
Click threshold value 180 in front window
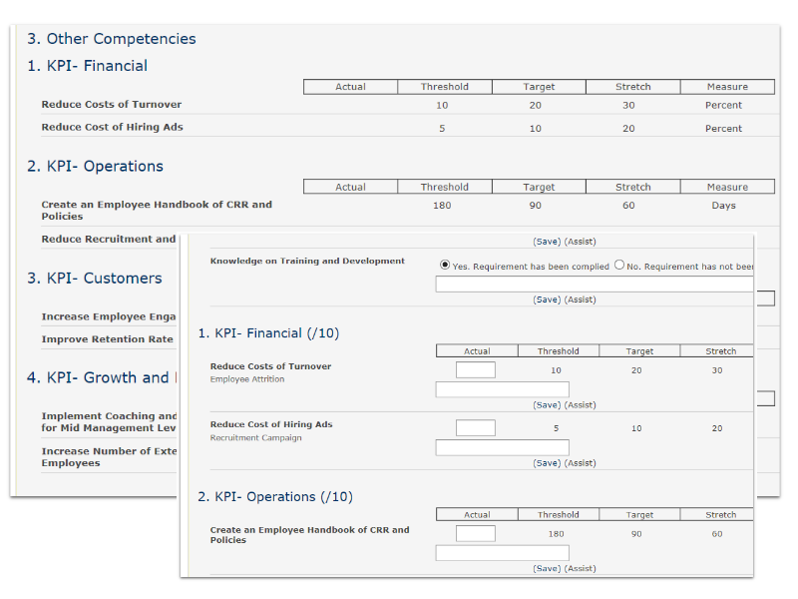tap(556, 534)
